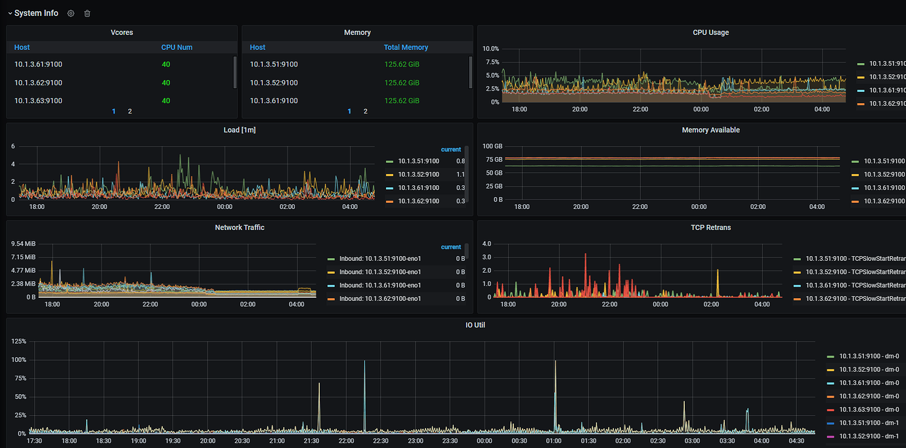
Task: Toggle the 10.1.3.51:9100 series in the Load legend
Action: (x=418, y=161)
